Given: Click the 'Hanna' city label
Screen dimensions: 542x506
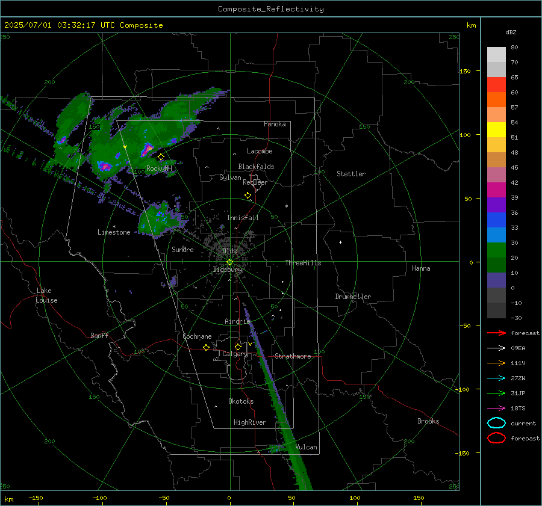Looking at the screenshot, I should point(421,268).
